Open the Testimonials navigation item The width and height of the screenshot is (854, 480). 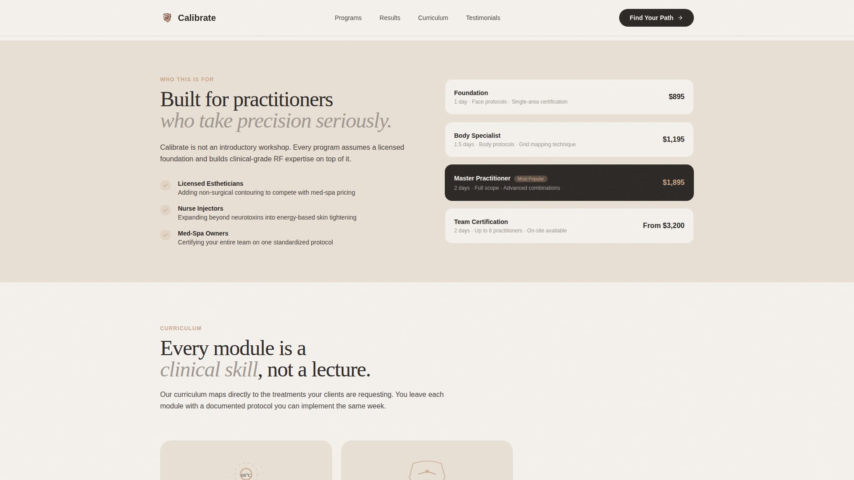pyautogui.click(x=483, y=18)
